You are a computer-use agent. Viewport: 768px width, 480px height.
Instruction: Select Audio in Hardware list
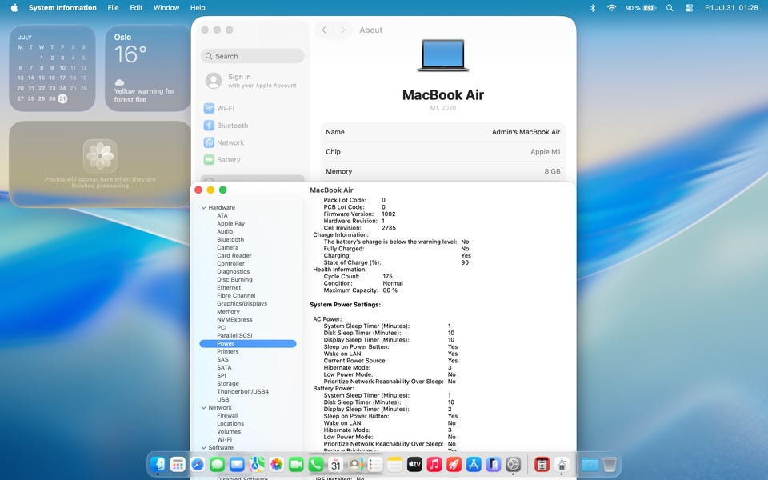[x=225, y=232]
